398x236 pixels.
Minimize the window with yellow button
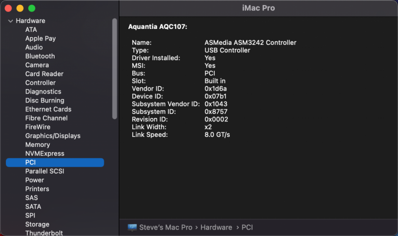point(20,8)
